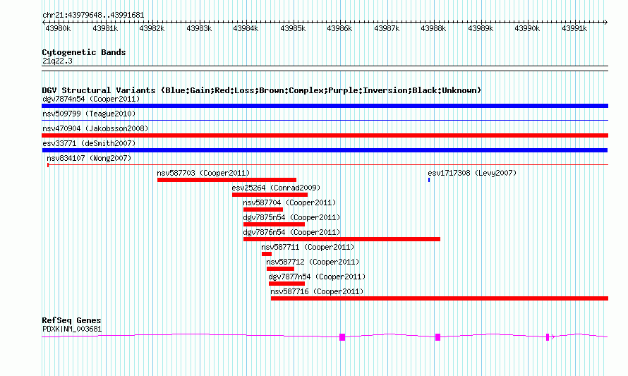Click the Cytogenetic Bands track title
This screenshot has width=628, height=376.
(84, 52)
